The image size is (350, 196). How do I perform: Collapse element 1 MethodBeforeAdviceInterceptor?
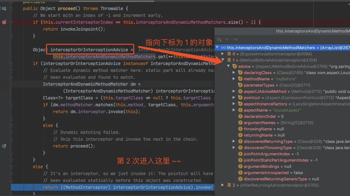tap(223, 60)
